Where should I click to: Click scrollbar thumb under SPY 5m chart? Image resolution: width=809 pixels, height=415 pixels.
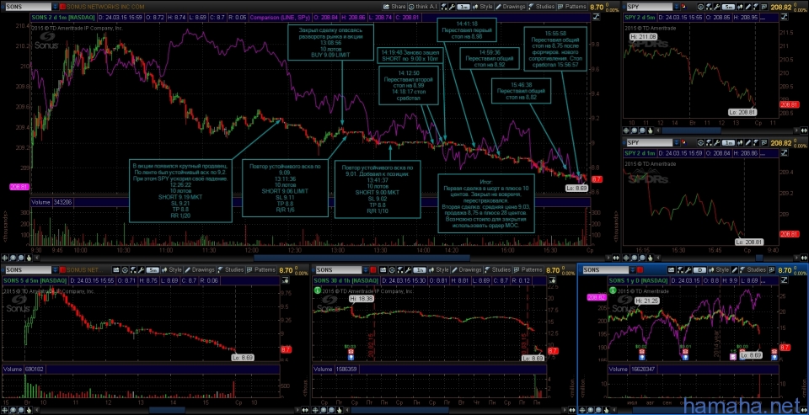click(x=691, y=130)
